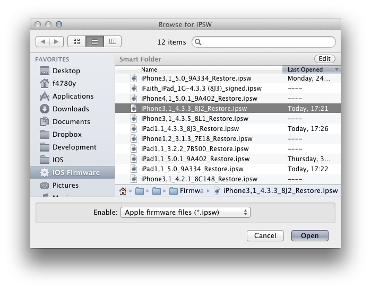Select iPhone3,1_4.3.5_8L1_Restore.ipsw file
The width and height of the screenshot is (371, 290).
(228, 118)
